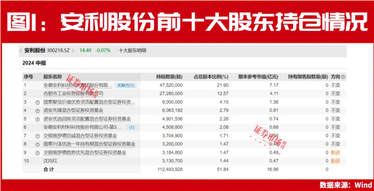Open 交银施罗德趋势优先混合型 fund link

85,152
